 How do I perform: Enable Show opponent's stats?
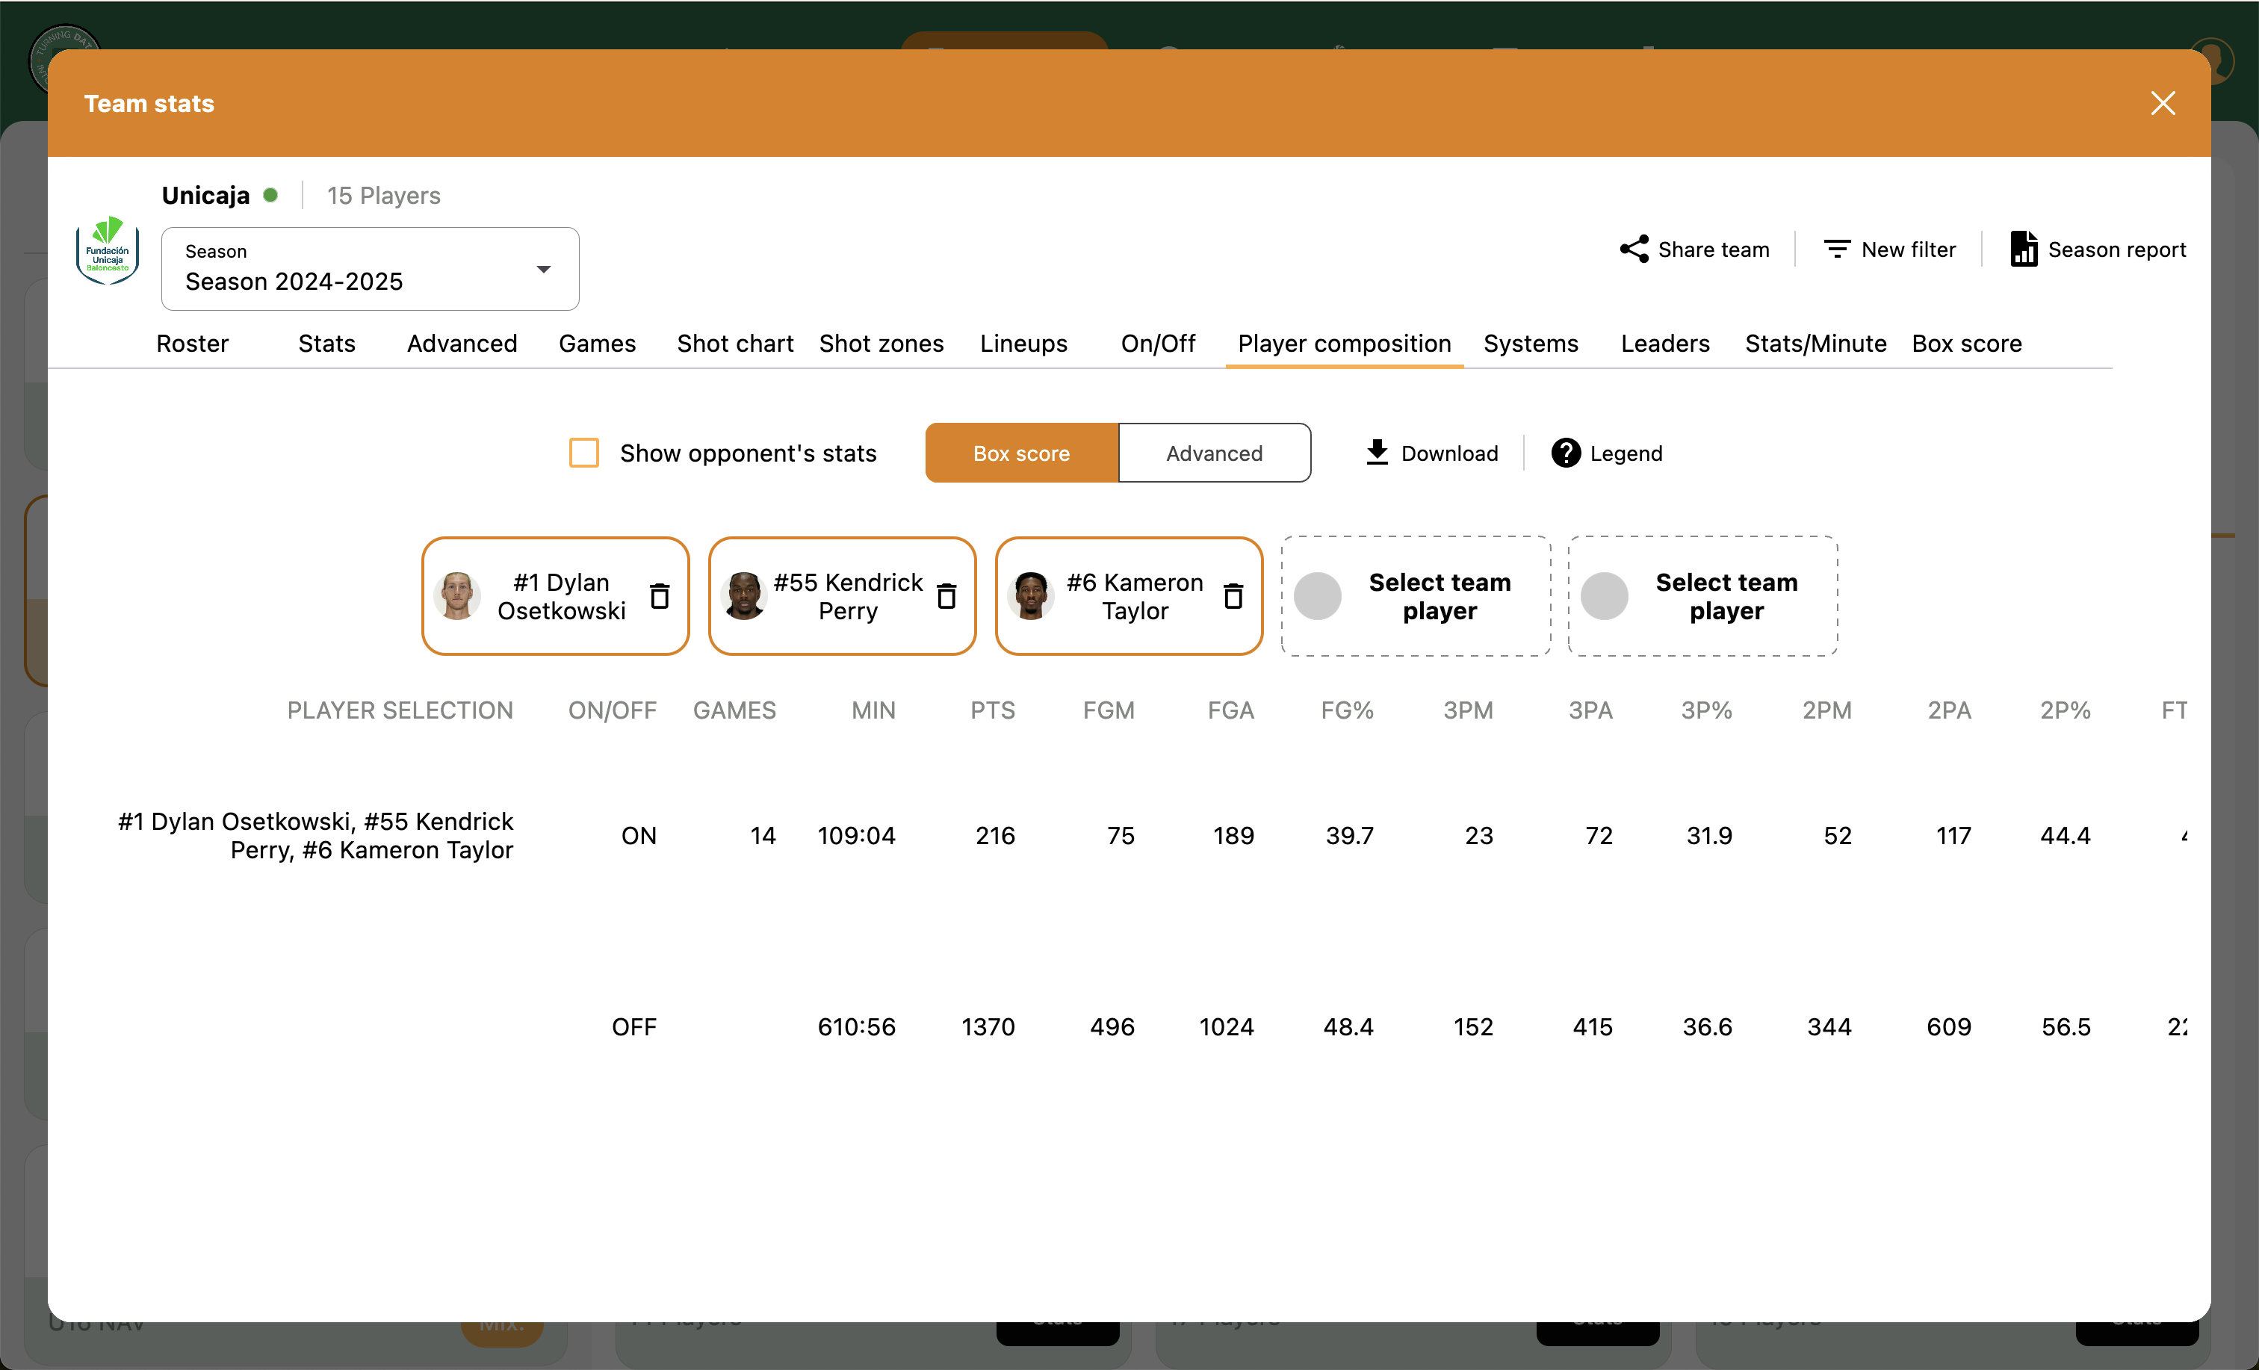click(x=584, y=452)
